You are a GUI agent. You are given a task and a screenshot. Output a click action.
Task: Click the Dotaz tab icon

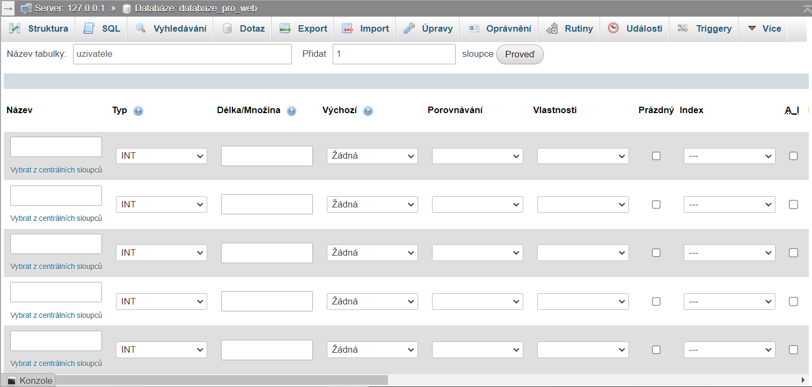pyautogui.click(x=227, y=28)
